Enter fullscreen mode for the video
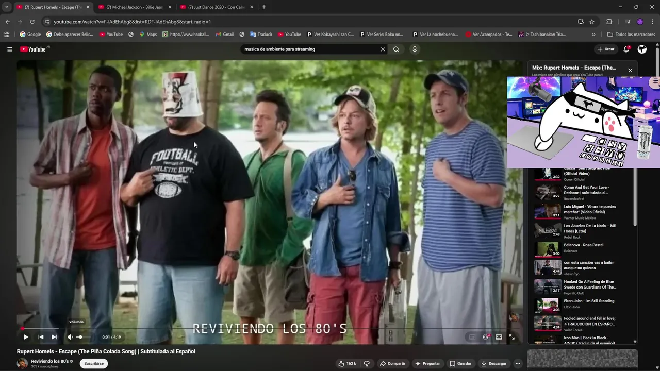 coord(512,337)
